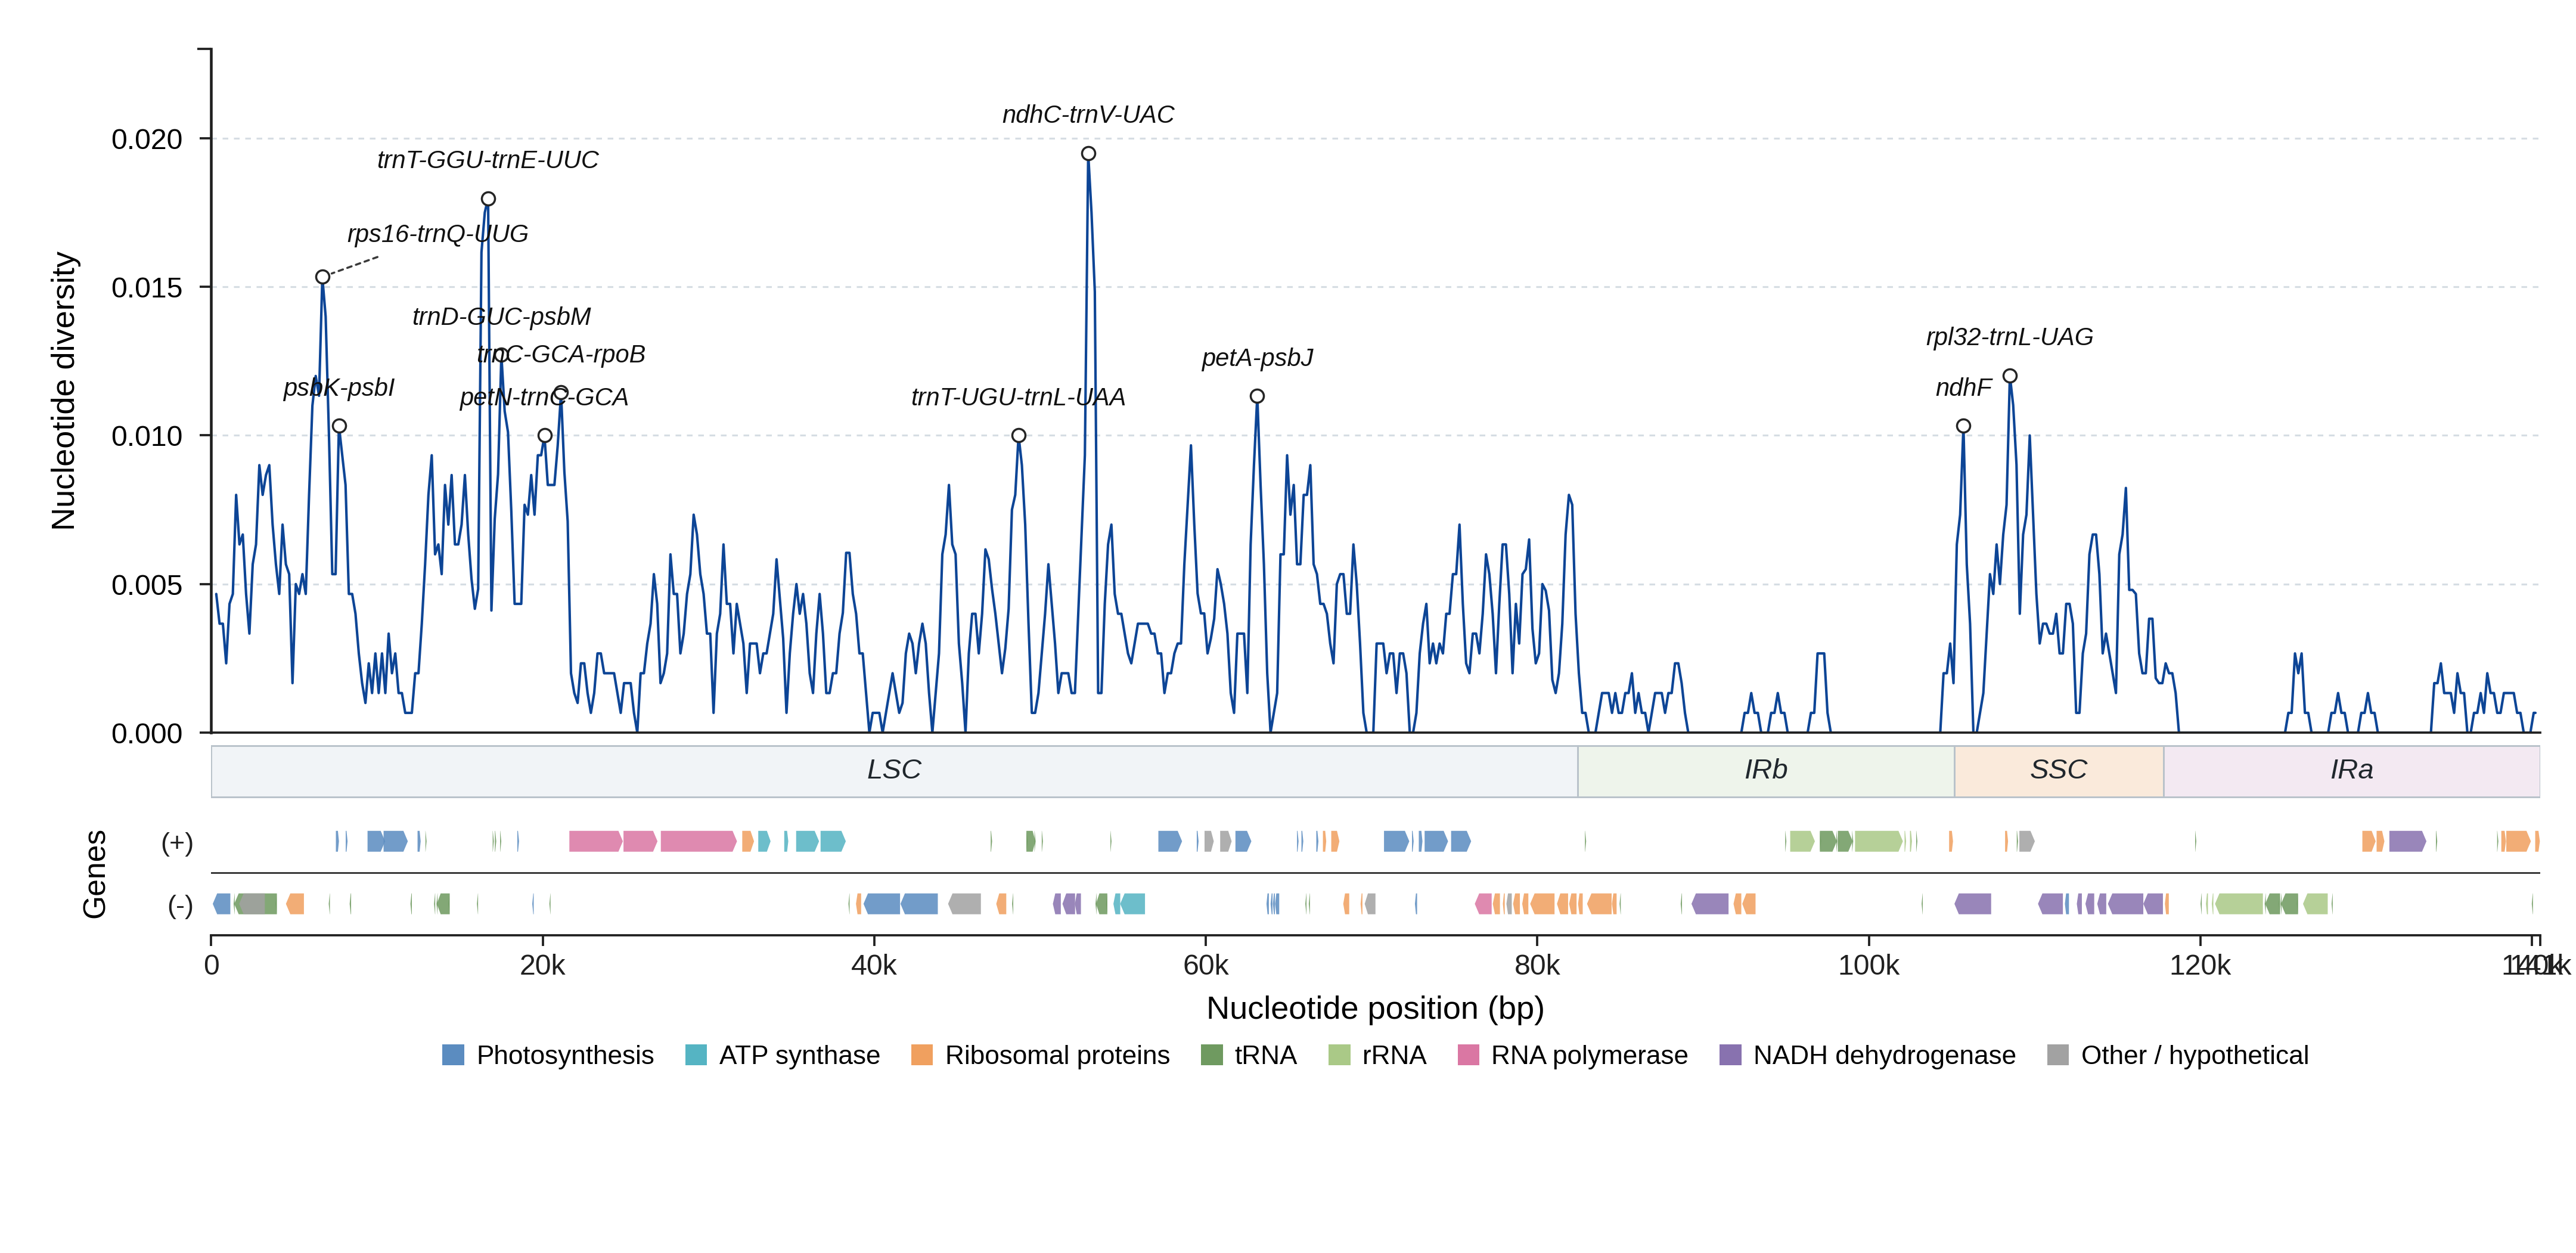Image resolution: width=2576 pixels, height=1253 pixels.
Task: Click the NADH dehydrogenase legend swatch
Action: coord(1730,1055)
